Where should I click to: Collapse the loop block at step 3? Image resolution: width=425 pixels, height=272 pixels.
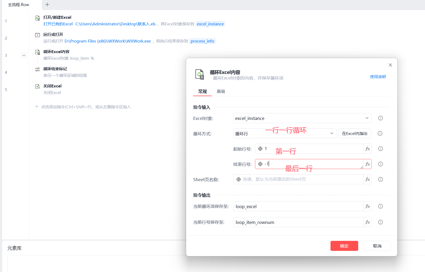pos(24,55)
